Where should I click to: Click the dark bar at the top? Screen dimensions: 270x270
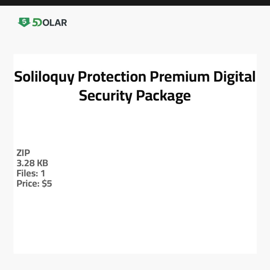[135, 3]
